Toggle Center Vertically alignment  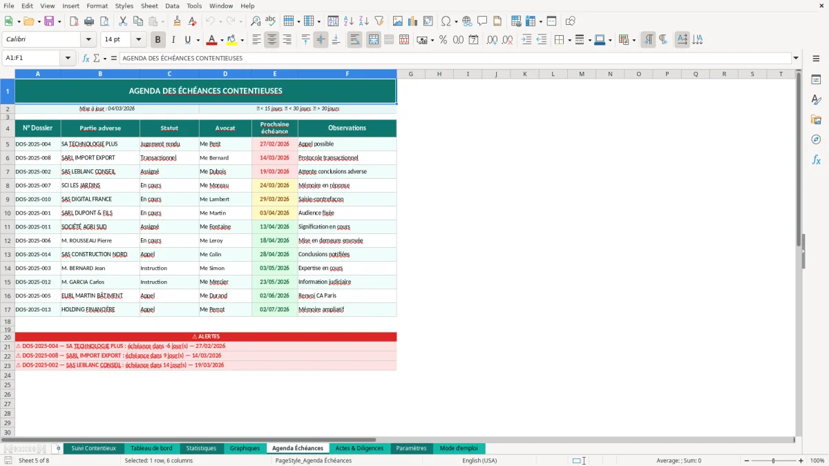[321, 40]
